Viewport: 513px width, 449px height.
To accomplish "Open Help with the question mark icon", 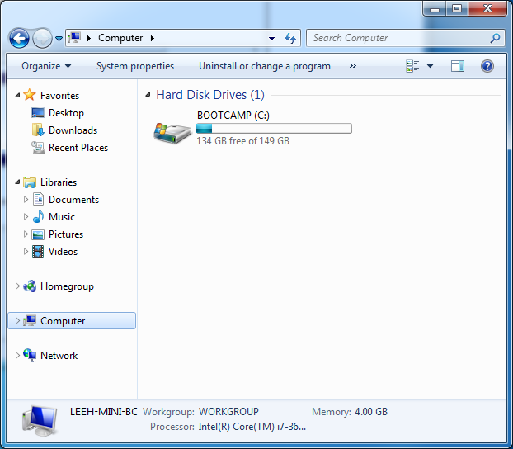I will (x=487, y=66).
